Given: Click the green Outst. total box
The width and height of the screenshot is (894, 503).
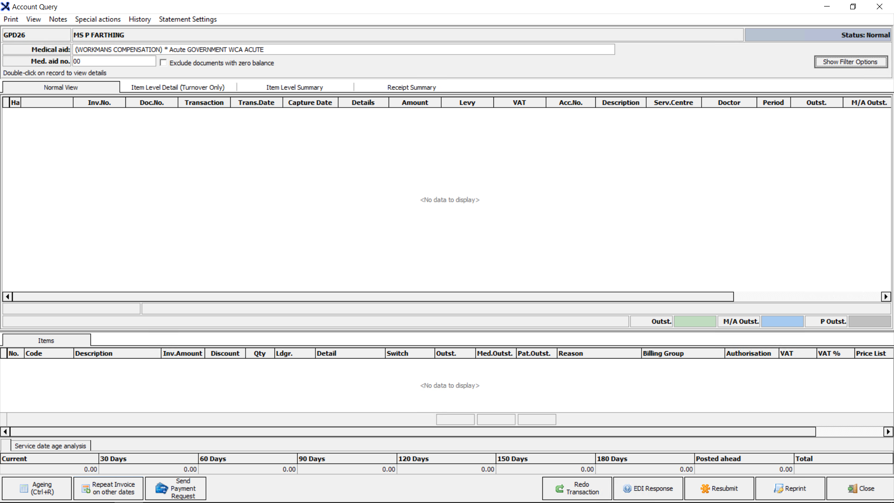Looking at the screenshot, I should tap(695, 321).
